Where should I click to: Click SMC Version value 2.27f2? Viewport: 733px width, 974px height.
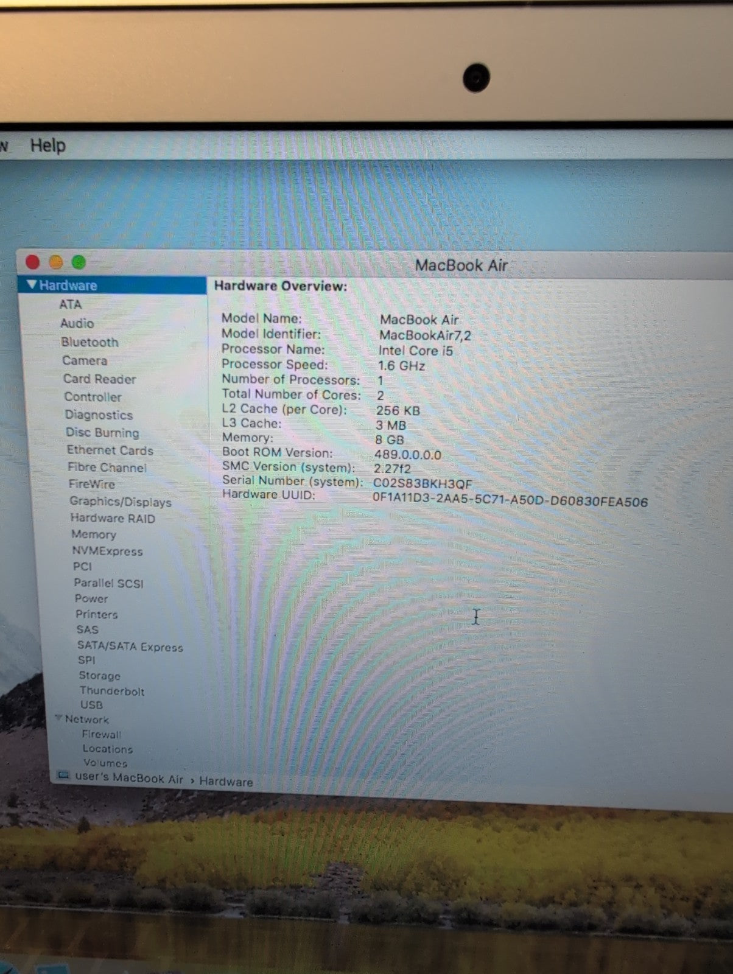click(x=392, y=469)
